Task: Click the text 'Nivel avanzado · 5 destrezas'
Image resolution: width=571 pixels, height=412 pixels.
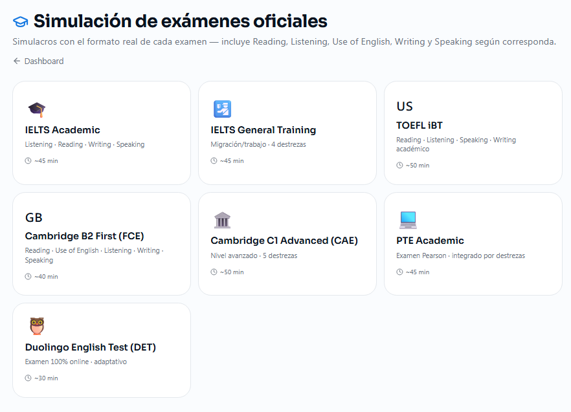Action: (254, 256)
